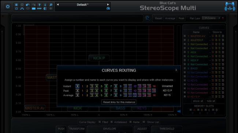This screenshot has height=133, width=238.
Task: Click the three-dots toolbar icon
Action: coord(39,9)
